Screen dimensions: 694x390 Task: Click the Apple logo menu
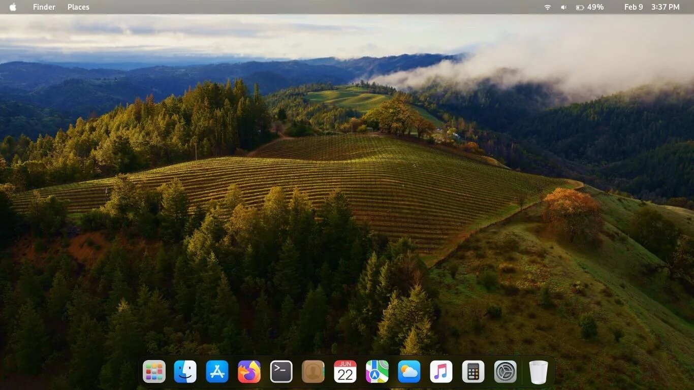pos(13,7)
